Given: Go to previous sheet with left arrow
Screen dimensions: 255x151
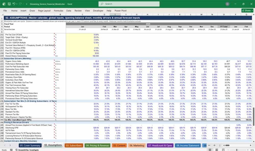Looking at the screenshot, I should point(5,145).
